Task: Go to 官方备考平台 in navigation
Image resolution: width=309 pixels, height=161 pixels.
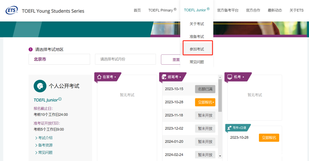Action: [x=228, y=10]
